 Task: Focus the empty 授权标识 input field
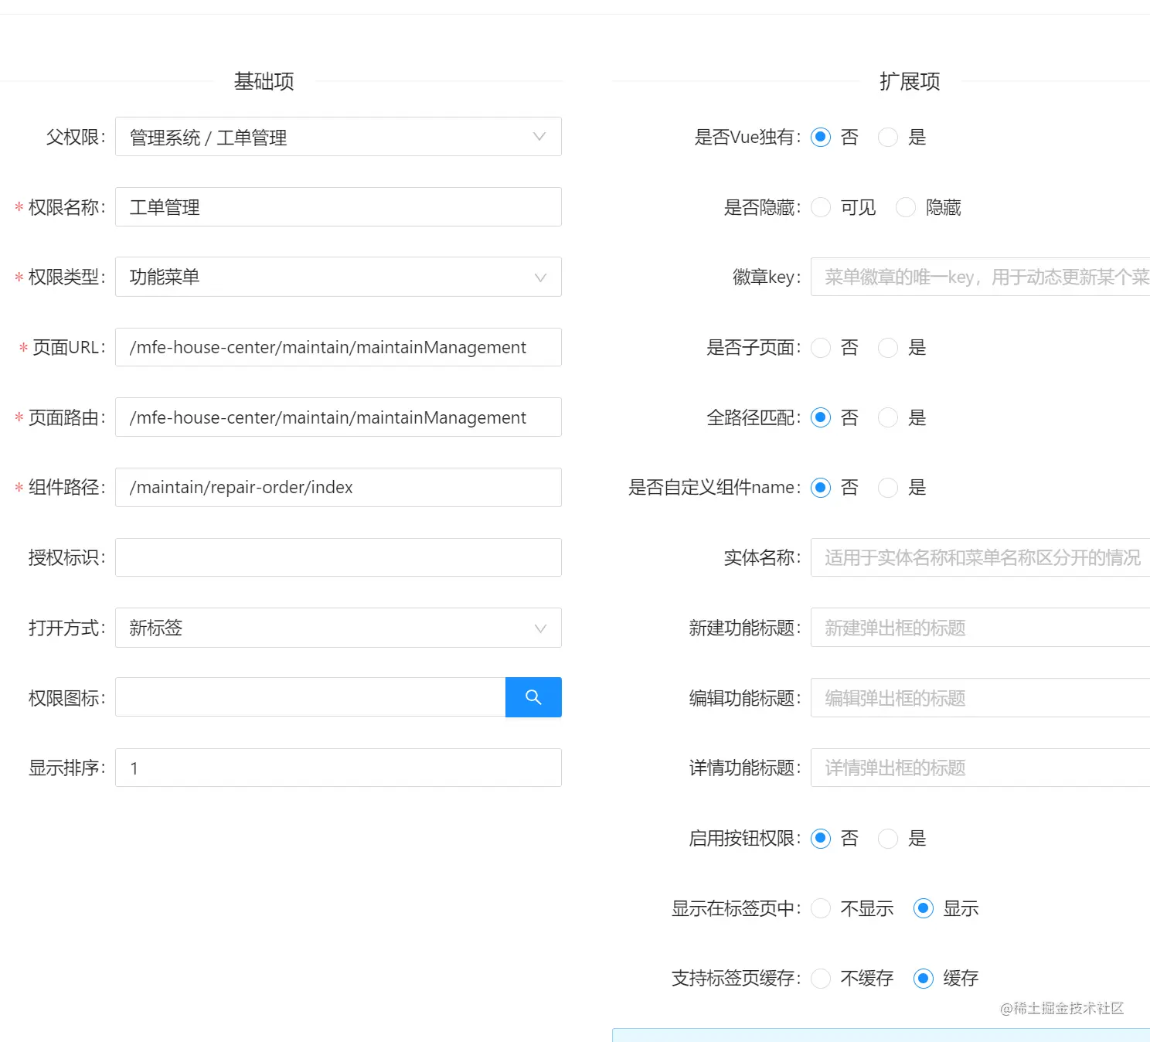[x=339, y=557]
